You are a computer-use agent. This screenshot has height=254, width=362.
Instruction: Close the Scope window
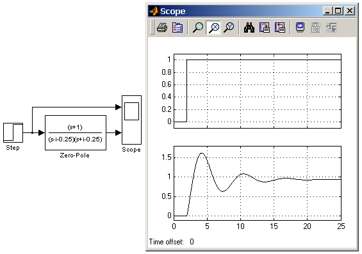(x=350, y=11)
